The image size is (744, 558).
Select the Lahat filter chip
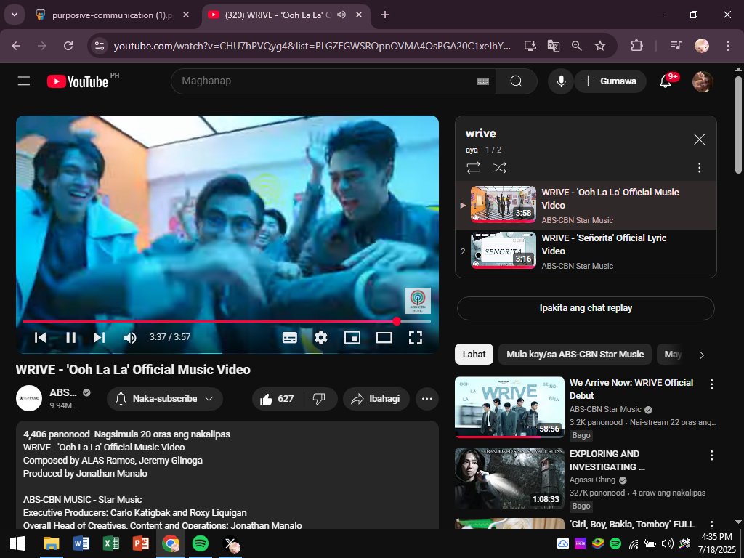click(474, 355)
